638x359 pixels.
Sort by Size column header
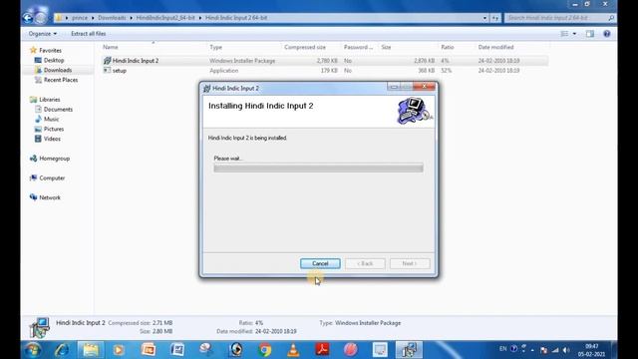tap(386, 47)
